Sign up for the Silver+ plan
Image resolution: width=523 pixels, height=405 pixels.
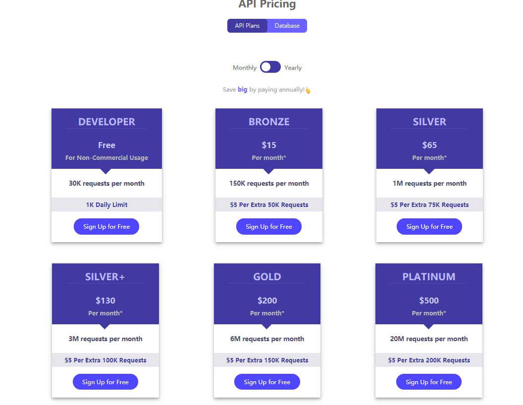pos(105,382)
